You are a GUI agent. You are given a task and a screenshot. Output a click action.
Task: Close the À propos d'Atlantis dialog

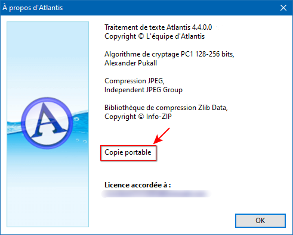coord(283,8)
